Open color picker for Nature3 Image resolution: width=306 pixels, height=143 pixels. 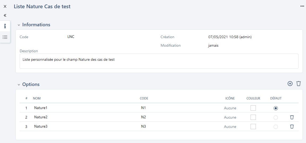tap(253, 127)
